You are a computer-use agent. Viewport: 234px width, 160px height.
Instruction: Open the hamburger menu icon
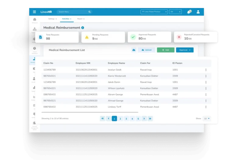click(34, 12)
